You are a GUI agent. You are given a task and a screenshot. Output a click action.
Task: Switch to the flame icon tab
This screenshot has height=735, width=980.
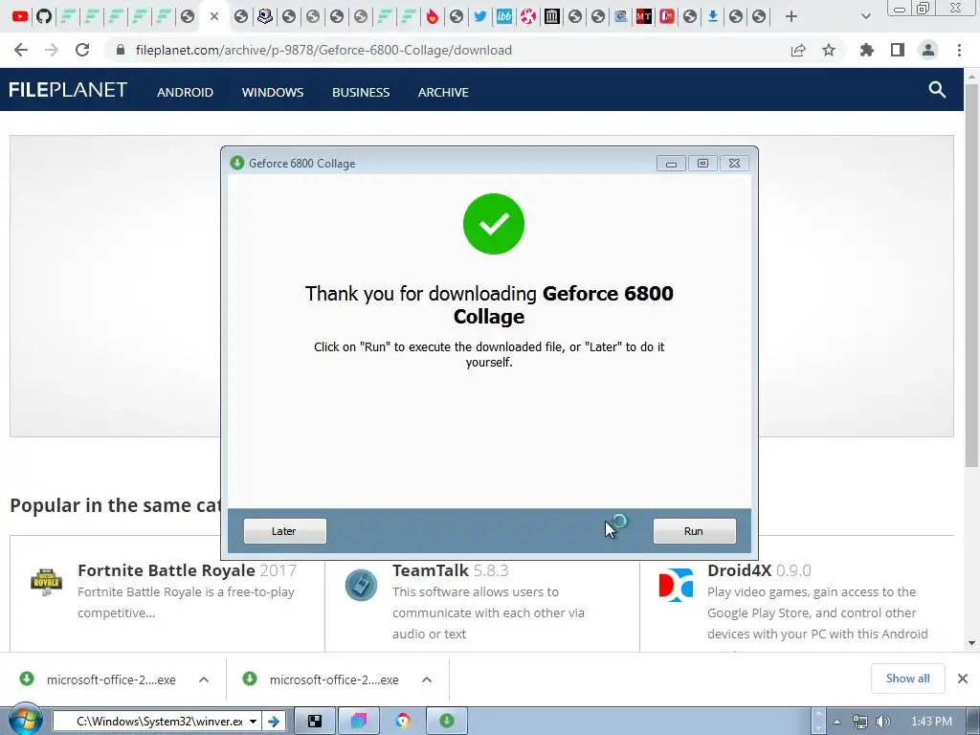click(x=432, y=16)
